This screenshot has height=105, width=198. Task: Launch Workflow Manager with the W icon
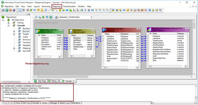(x=10, y=10)
